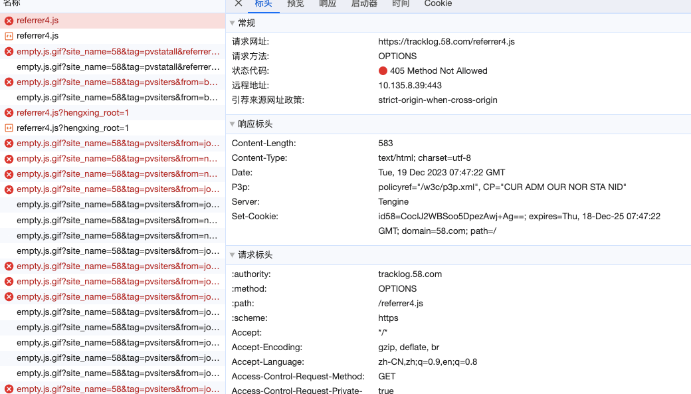
Task: Click the orange script icon beside the second referrer4.js
Action: tap(9, 36)
